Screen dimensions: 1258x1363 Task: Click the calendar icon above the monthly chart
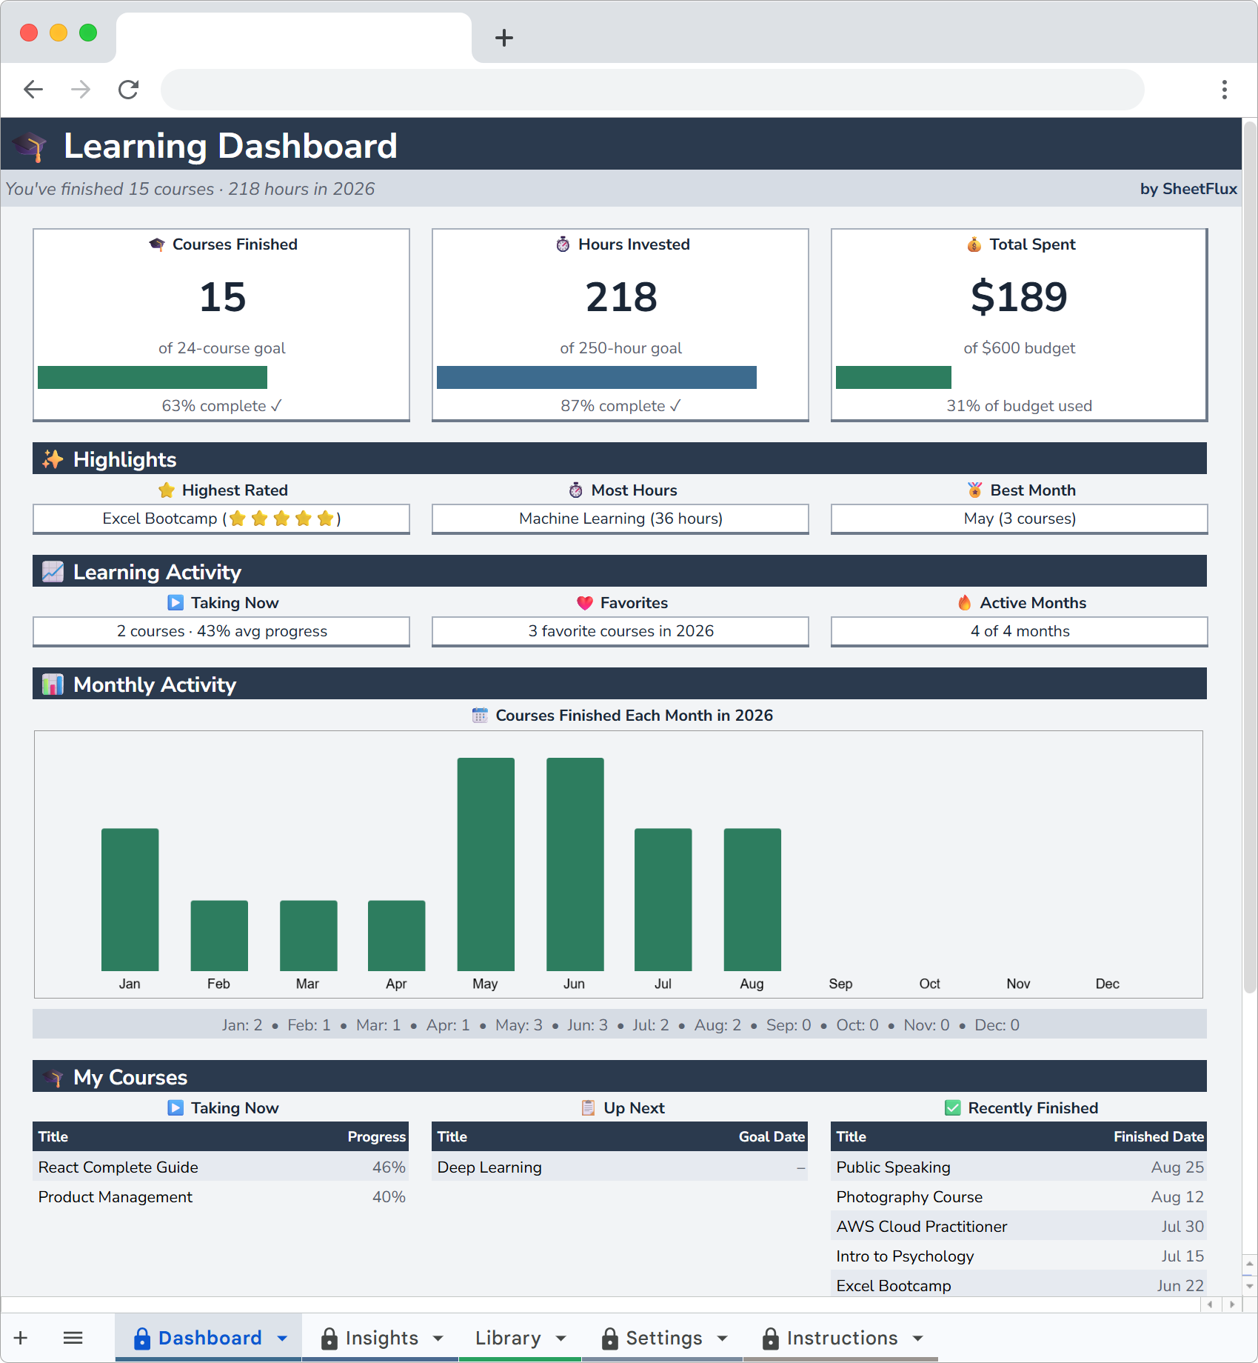tap(480, 715)
